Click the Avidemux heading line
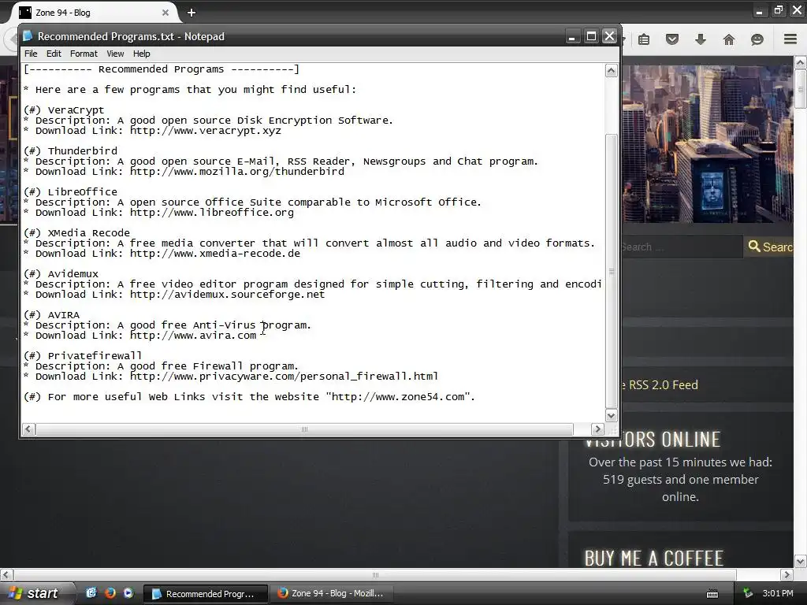 click(x=61, y=273)
